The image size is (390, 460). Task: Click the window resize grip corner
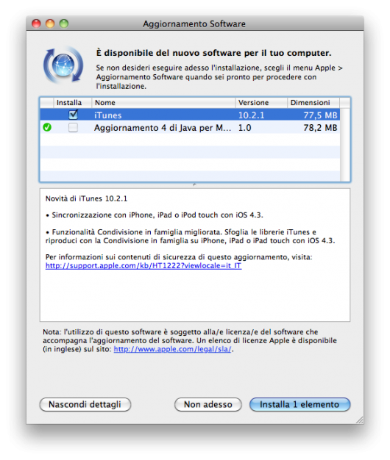pos(359,420)
